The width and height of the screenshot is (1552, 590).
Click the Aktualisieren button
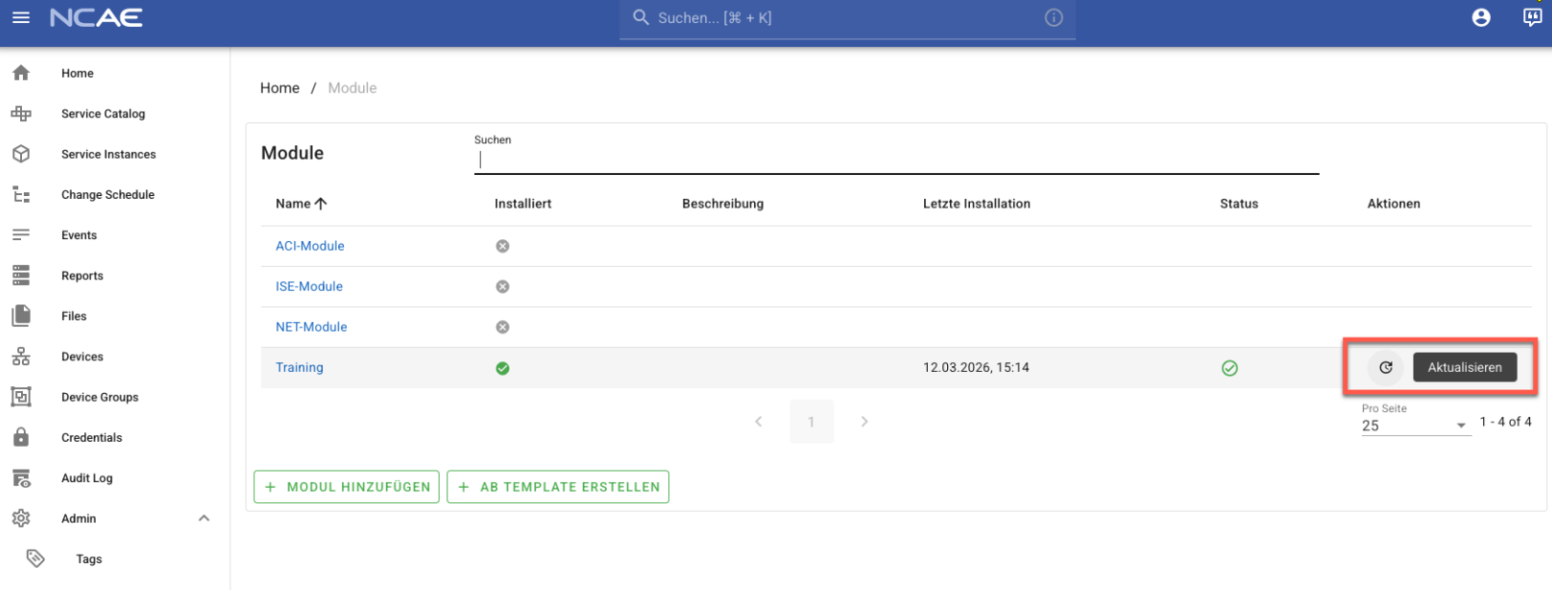coord(1464,367)
